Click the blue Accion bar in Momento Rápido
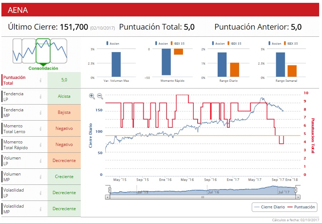322x223 pixels. tap(166, 62)
